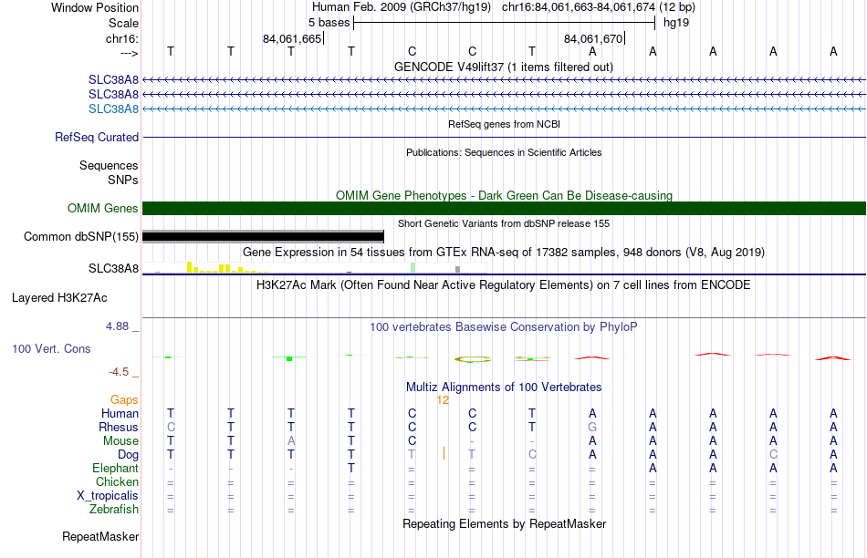Click the Elephant species label
Screen dimensions: 867x558
[x=115, y=468]
